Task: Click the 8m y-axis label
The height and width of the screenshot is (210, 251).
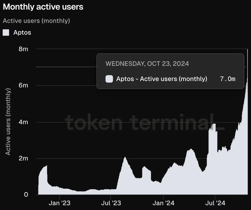Action: (x=23, y=49)
